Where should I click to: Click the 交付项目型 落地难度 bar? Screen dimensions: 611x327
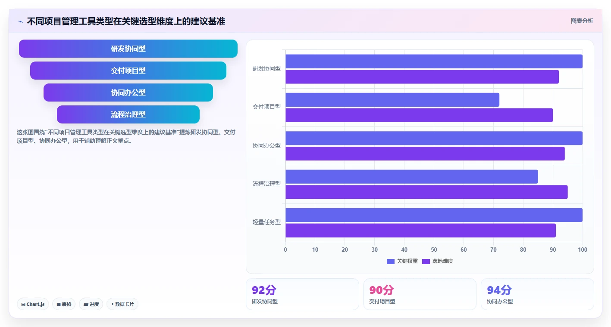point(419,115)
